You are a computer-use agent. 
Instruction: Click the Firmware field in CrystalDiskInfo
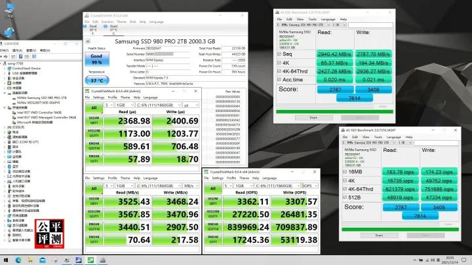[x=168, y=48]
